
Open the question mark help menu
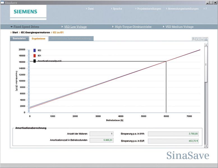205,9
